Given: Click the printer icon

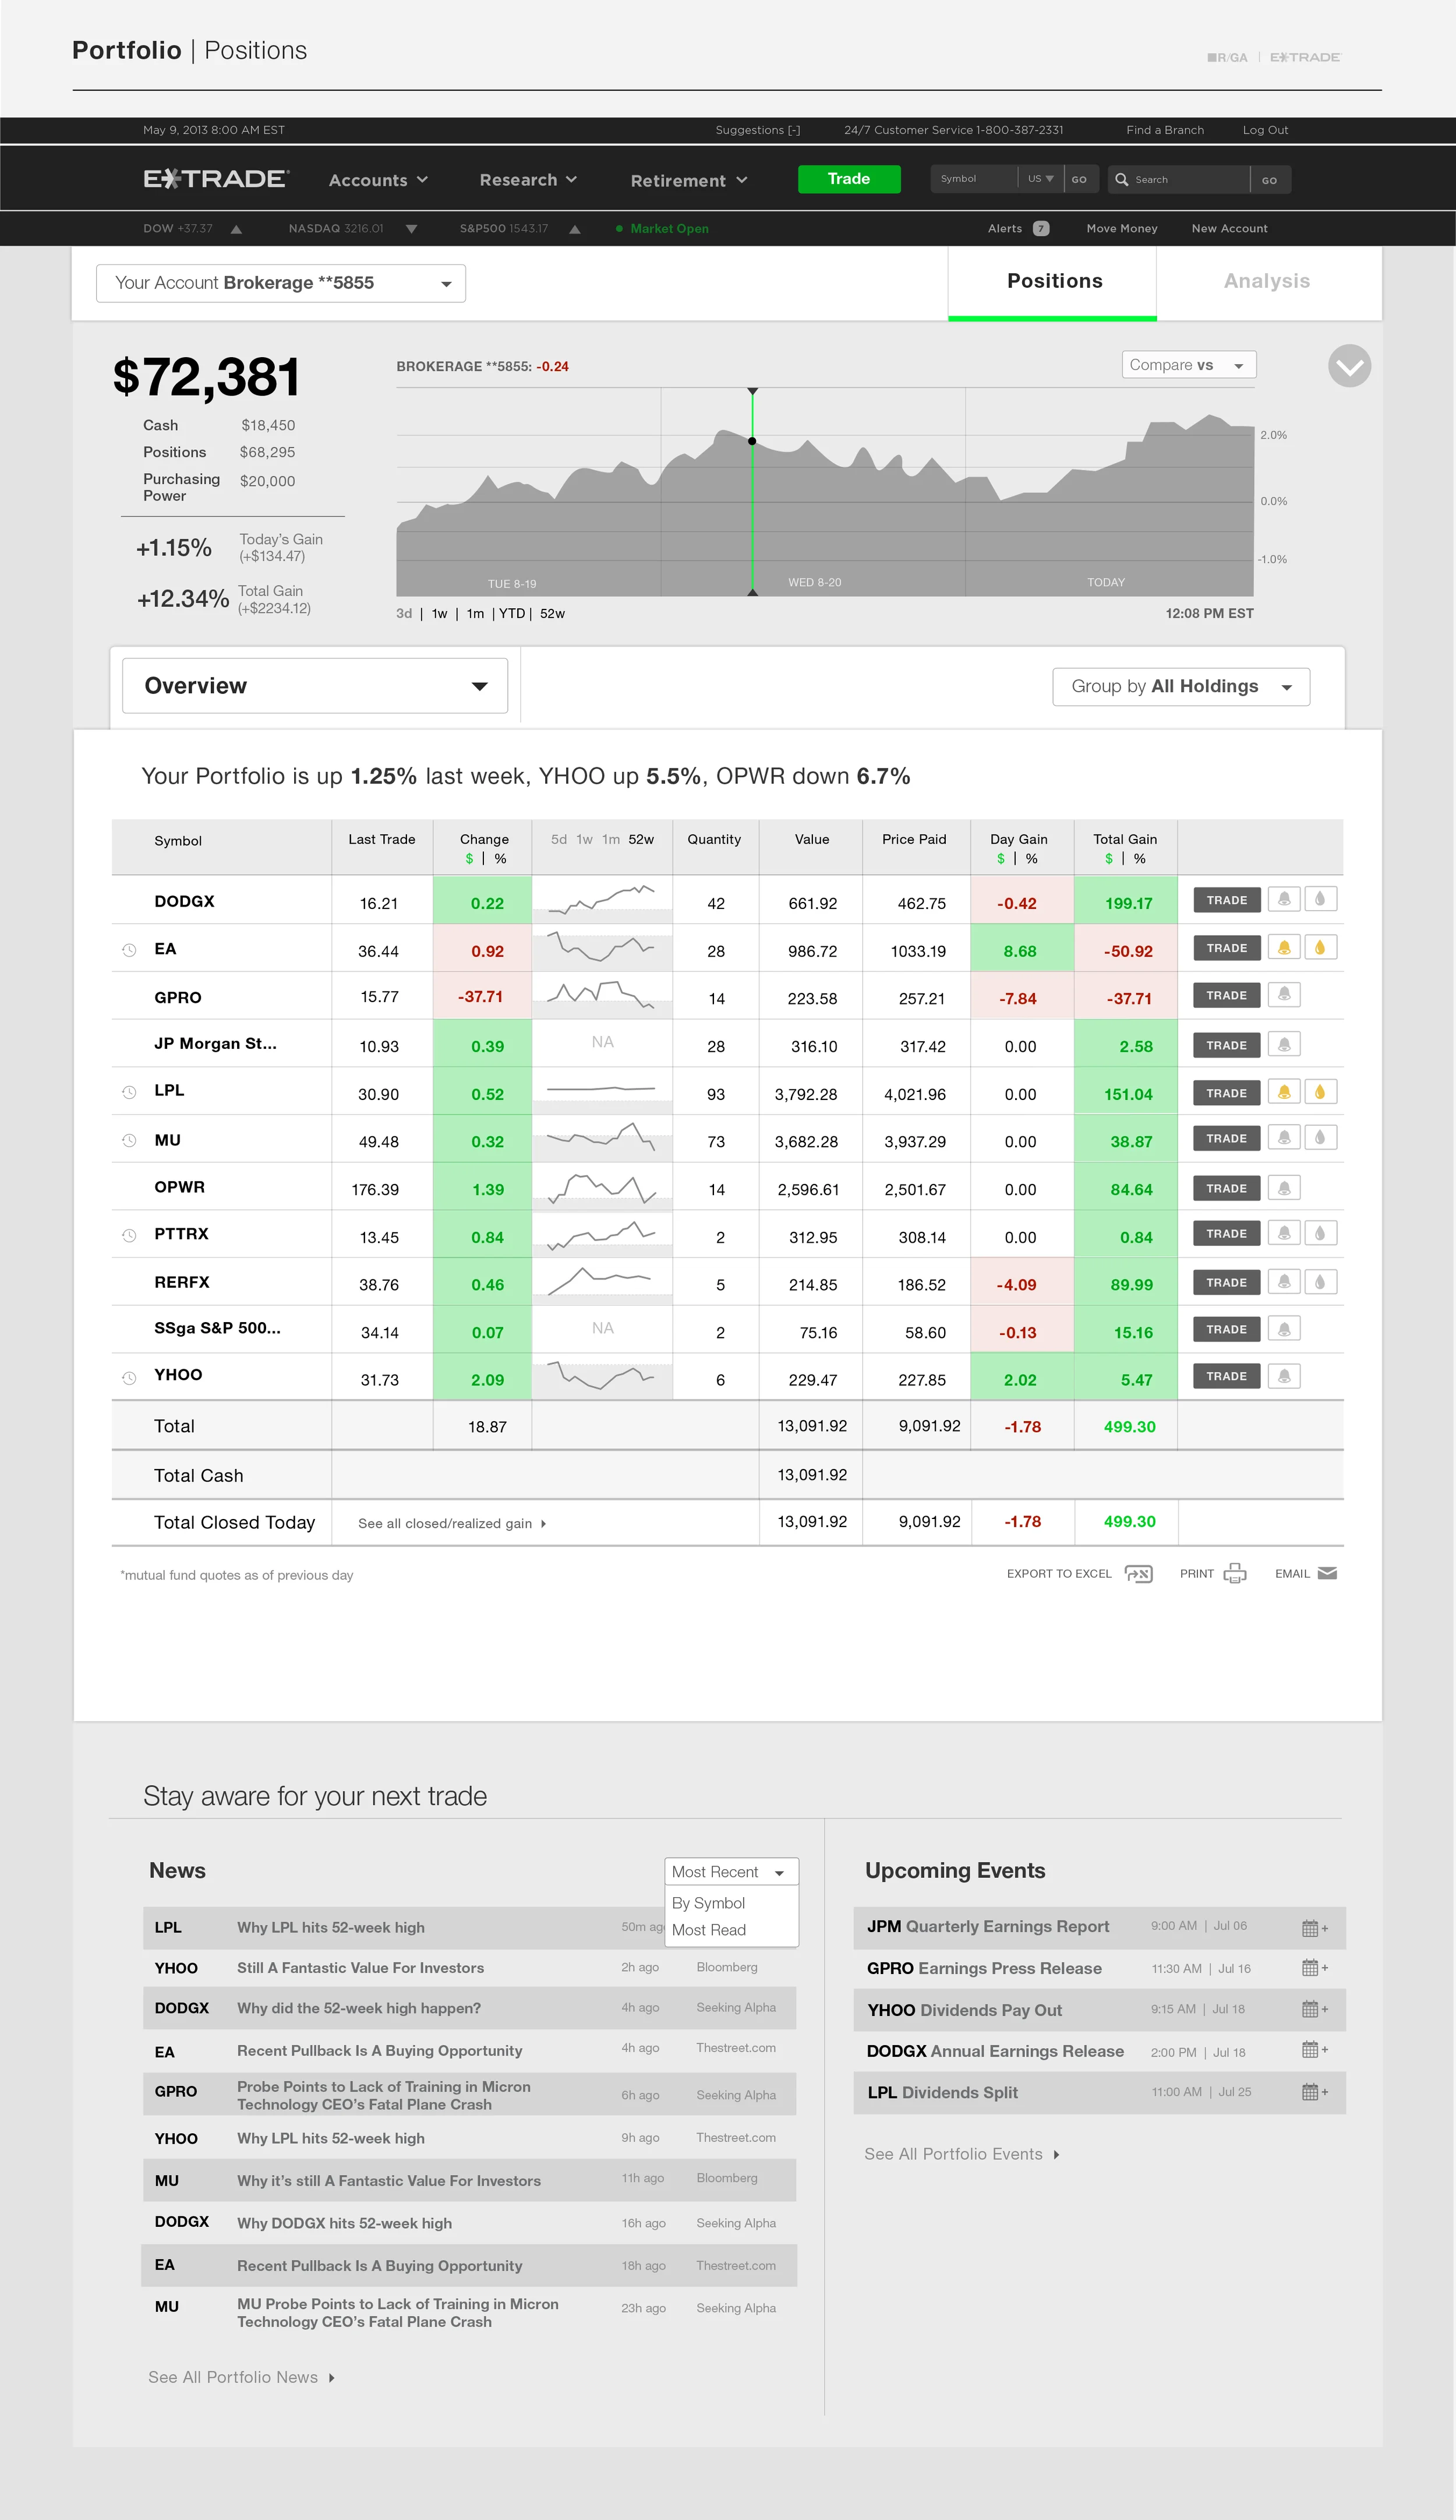Looking at the screenshot, I should 1235,1573.
